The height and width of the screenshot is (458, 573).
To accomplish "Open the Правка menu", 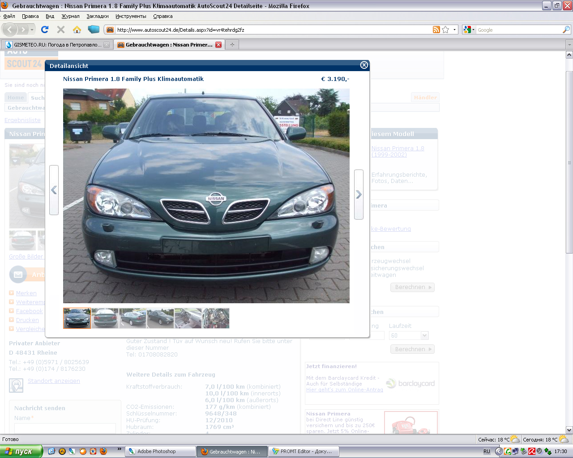I will tap(30, 16).
